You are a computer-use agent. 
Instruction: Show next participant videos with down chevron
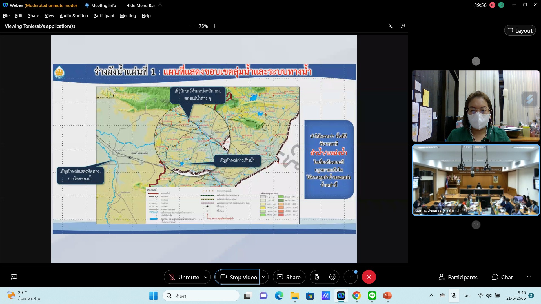point(476,225)
